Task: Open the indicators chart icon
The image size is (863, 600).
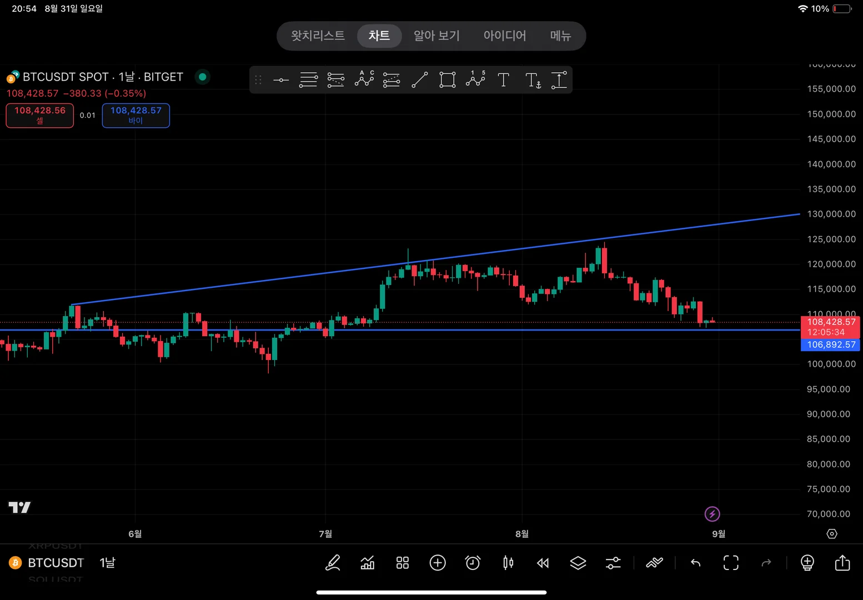Action: 368,563
